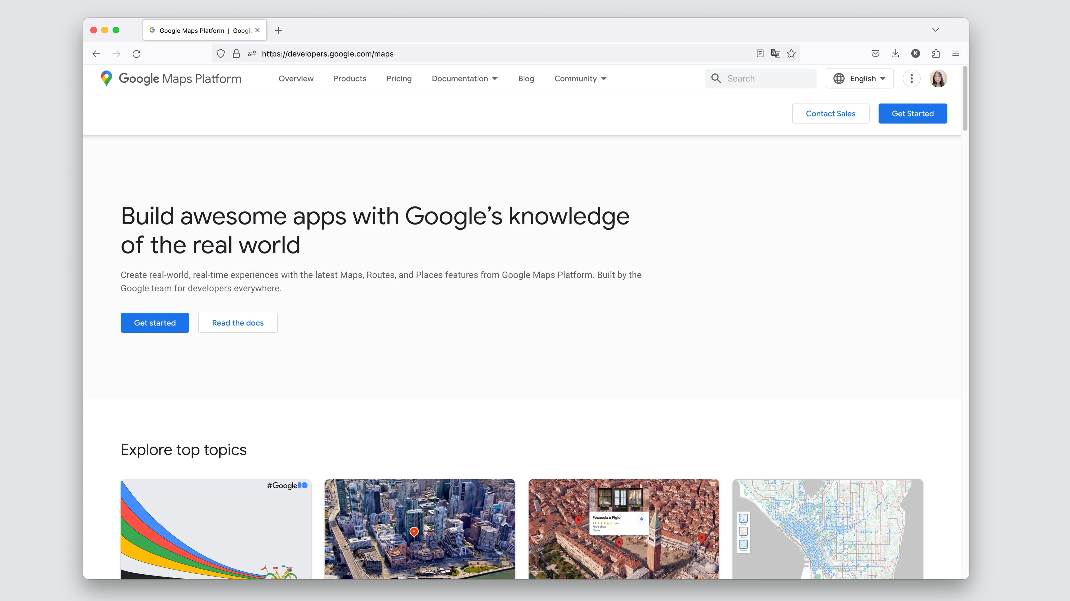
Task: Click the Google Maps pin logo
Action: 106,78
